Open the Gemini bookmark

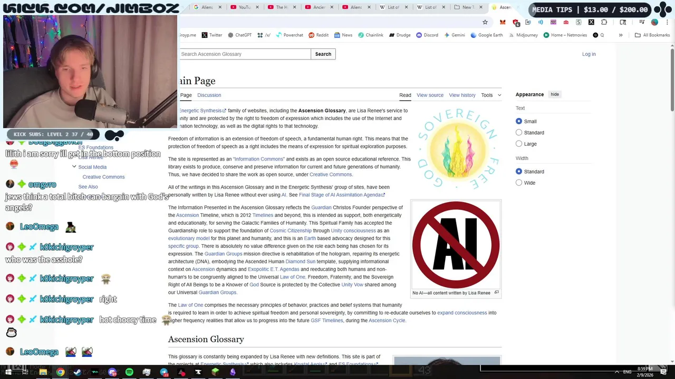[455, 35]
